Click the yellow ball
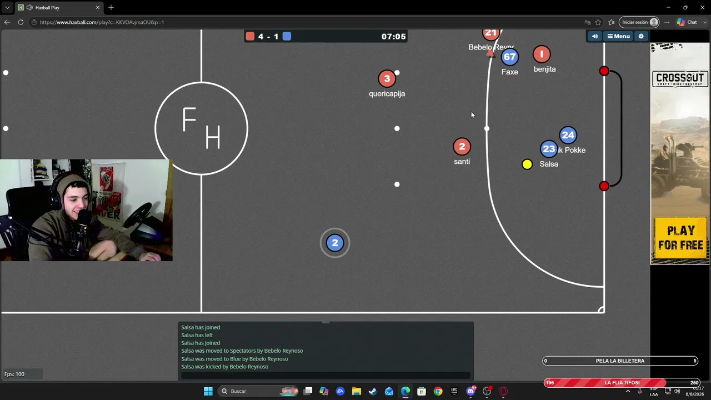Screen dimensions: 711x400 [x=527, y=164]
